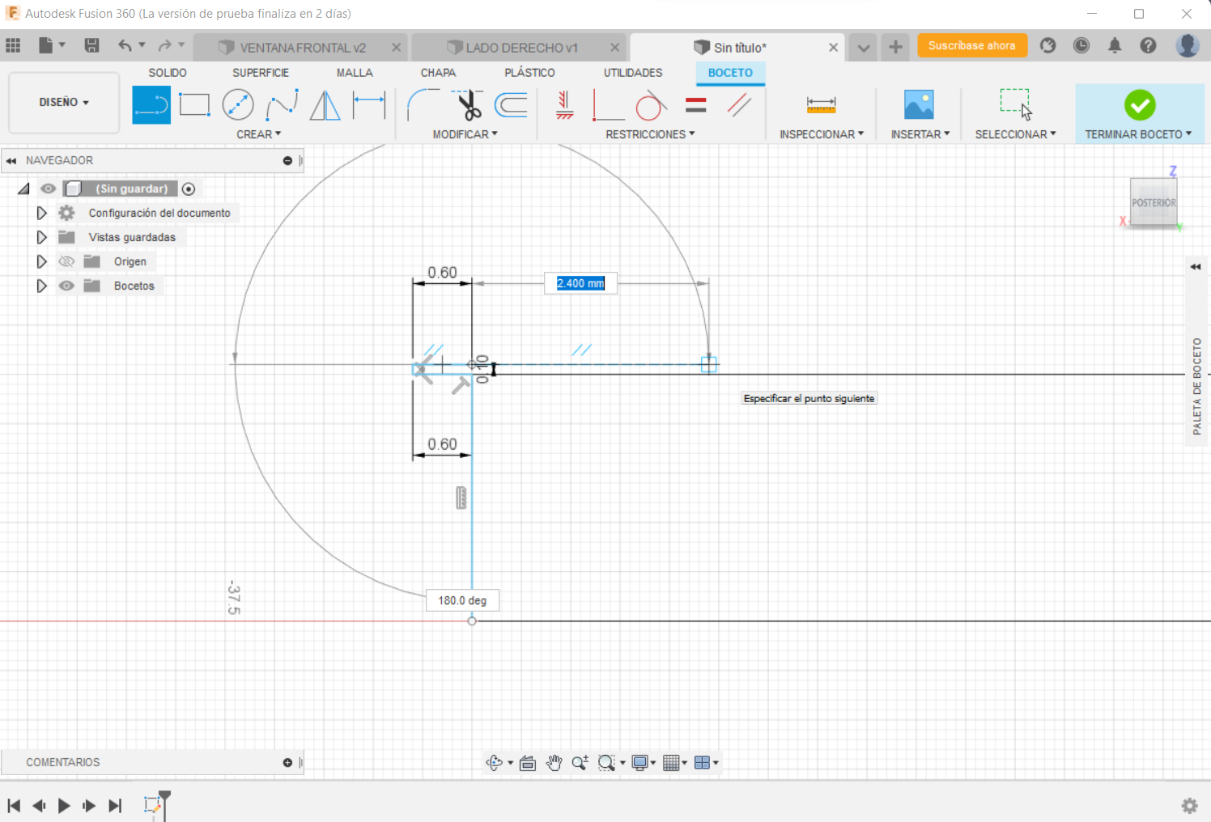Open the INSERTAR dropdown menu
The image size is (1211, 822).
pos(920,134)
